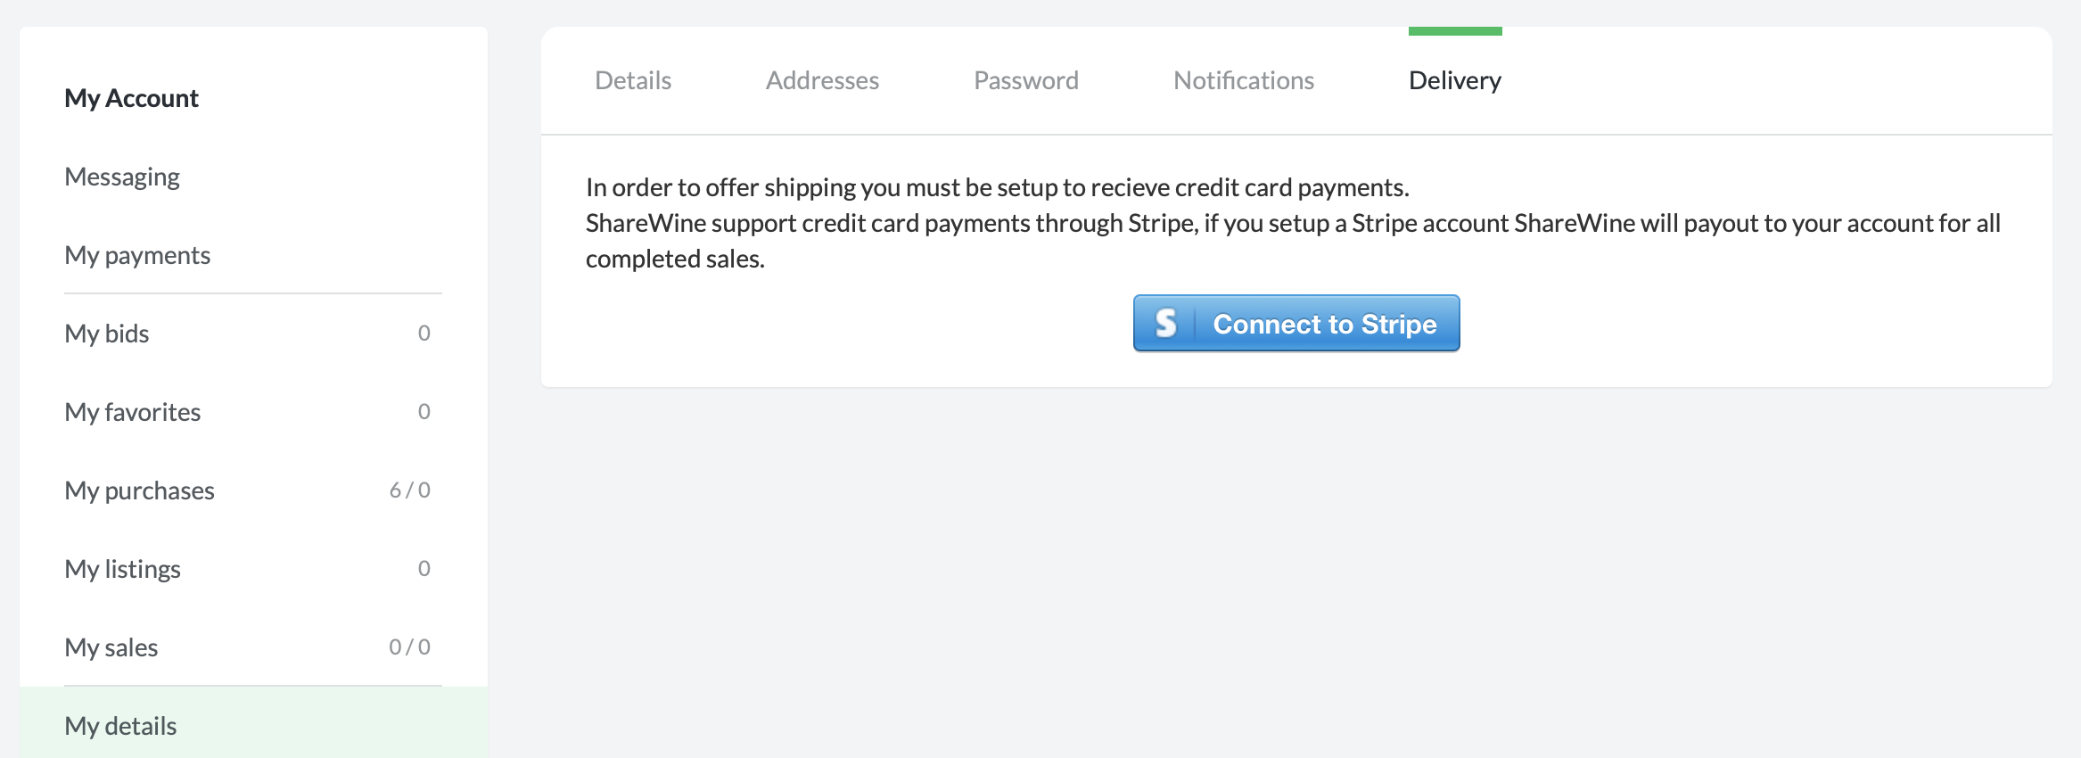View My favorites list
The height and width of the screenshot is (758, 2081).
click(x=133, y=412)
